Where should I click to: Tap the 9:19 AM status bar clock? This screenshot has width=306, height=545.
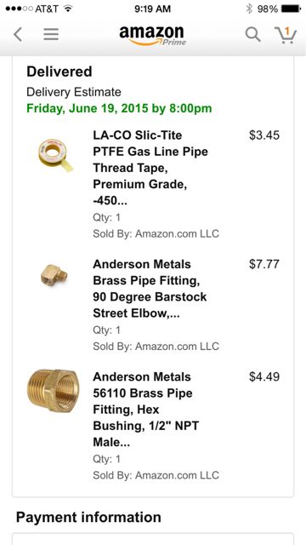(x=153, y=9)
